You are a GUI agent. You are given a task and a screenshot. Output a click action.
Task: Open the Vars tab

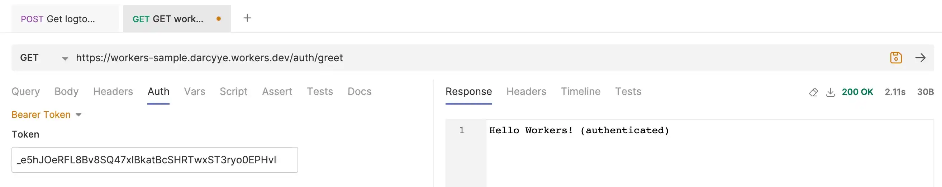(195, 91)
